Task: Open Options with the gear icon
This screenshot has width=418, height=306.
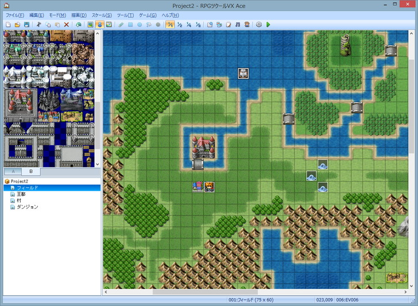Action: 259,25
